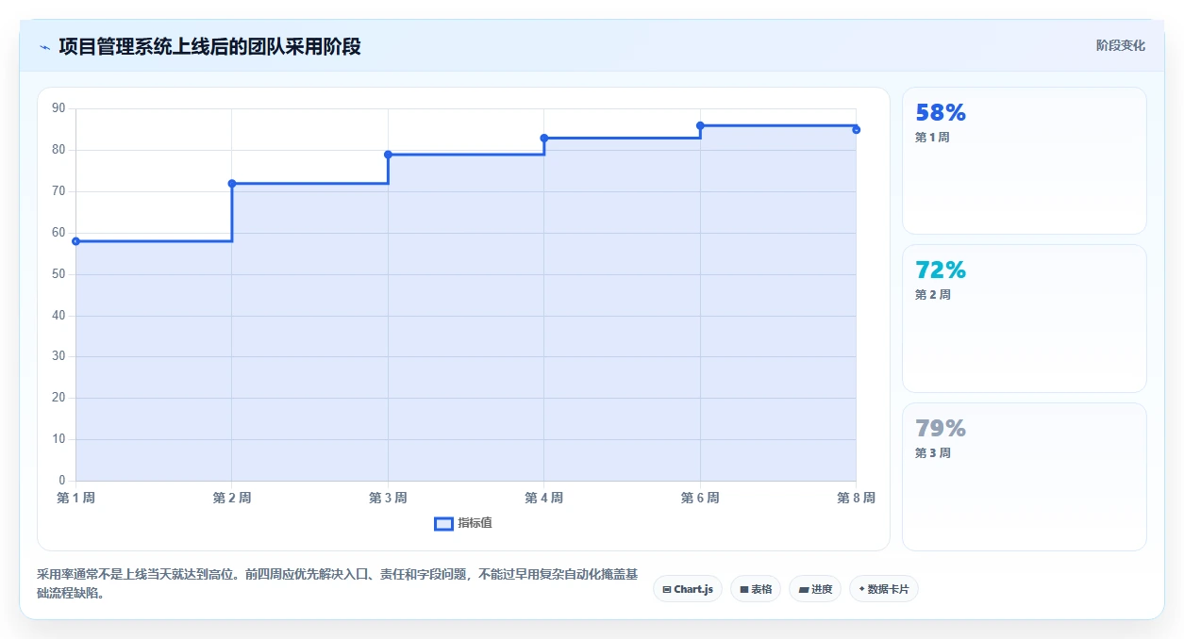Click the 第 2 周 data point at 72
Screen dimensions: 1184x639
232,184
